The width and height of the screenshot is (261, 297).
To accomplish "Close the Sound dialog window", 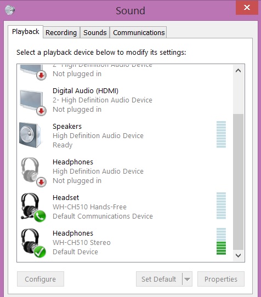I will [x=247, y=8].
